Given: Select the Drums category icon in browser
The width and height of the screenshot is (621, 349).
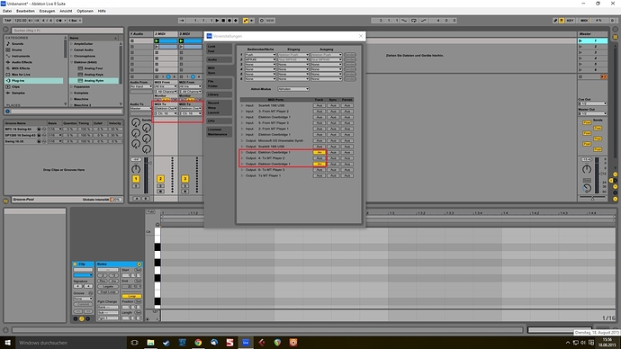Looking at the screenshot, I should (x=8, y=49).
